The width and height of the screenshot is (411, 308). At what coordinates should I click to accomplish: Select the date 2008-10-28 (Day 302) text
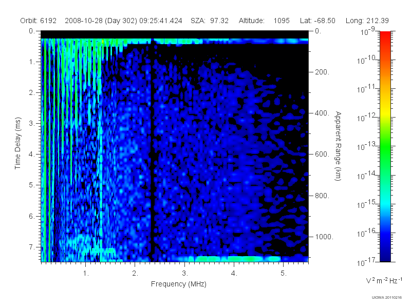[x=101, y=21]
